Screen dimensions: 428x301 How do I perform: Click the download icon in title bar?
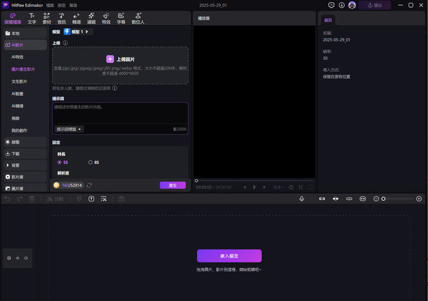coord(341,5)
